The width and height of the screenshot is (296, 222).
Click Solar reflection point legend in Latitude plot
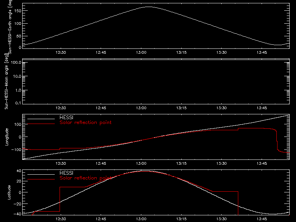point(85,178)
